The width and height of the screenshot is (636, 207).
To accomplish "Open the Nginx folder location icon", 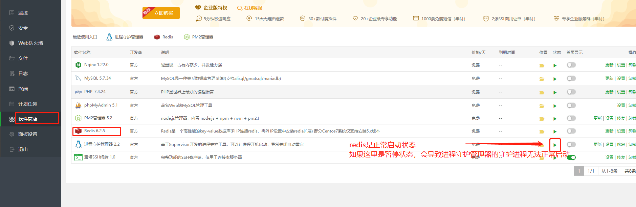I will tap(542, 65).
